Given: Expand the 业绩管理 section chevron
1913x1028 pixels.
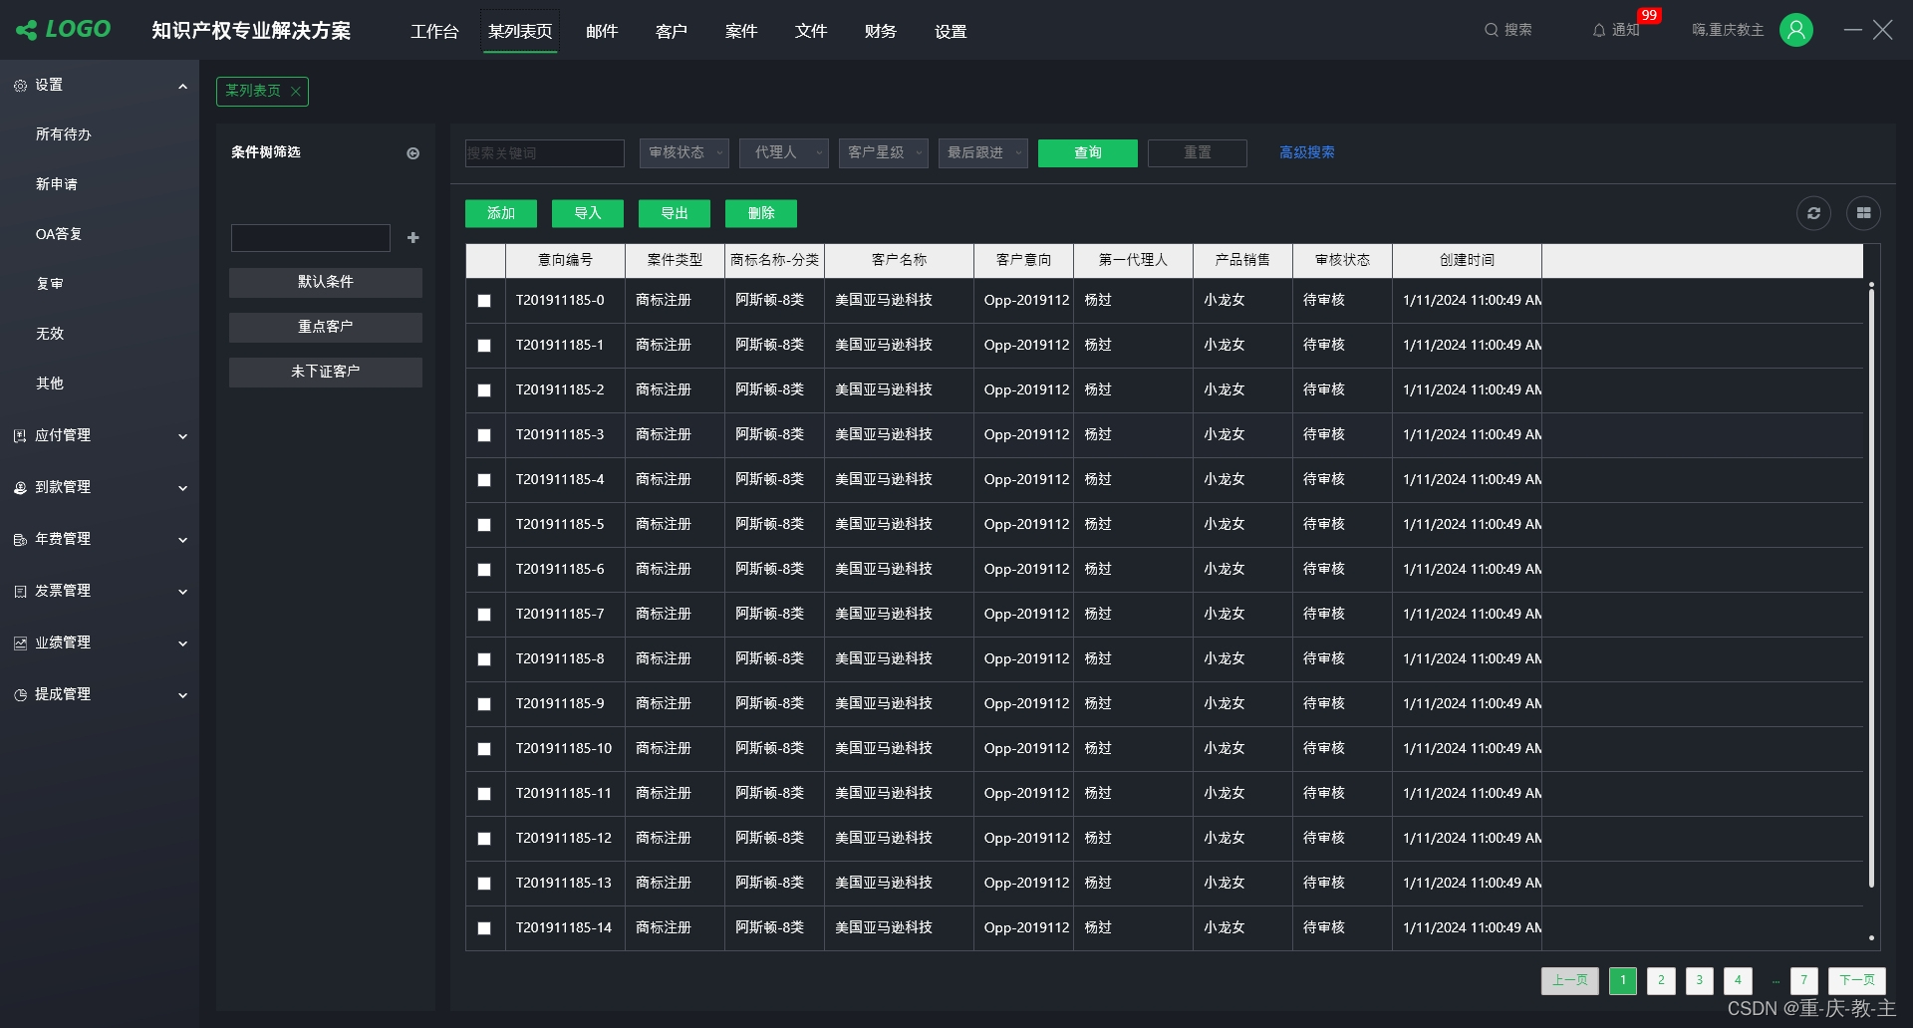Looking at the screenshot, I should click(x=182, y=643).
